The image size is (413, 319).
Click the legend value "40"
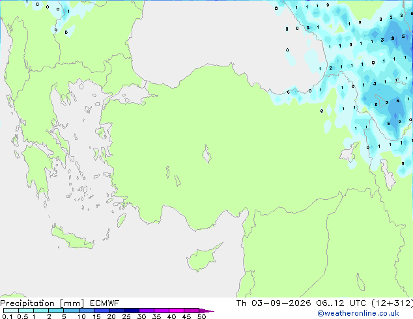click(171, 316)
